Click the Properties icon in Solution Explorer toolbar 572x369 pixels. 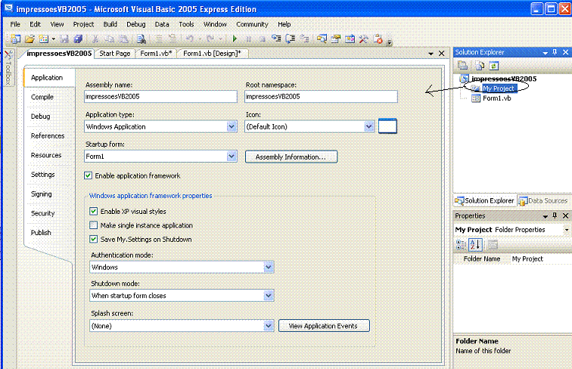(x=463, y=66)
